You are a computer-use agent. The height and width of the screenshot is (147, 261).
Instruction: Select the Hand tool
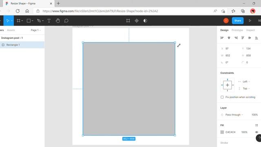pos(58,21)
